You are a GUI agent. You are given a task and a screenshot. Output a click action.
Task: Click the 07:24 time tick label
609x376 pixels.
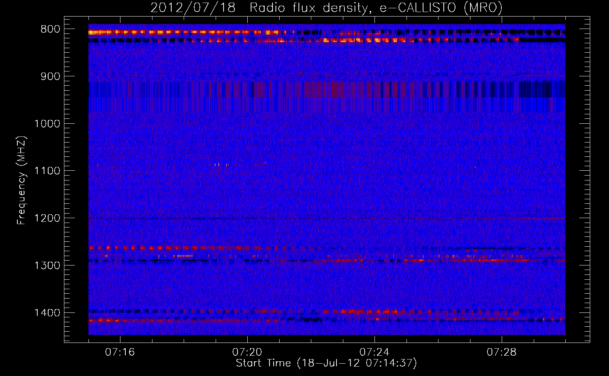[374, 352]
